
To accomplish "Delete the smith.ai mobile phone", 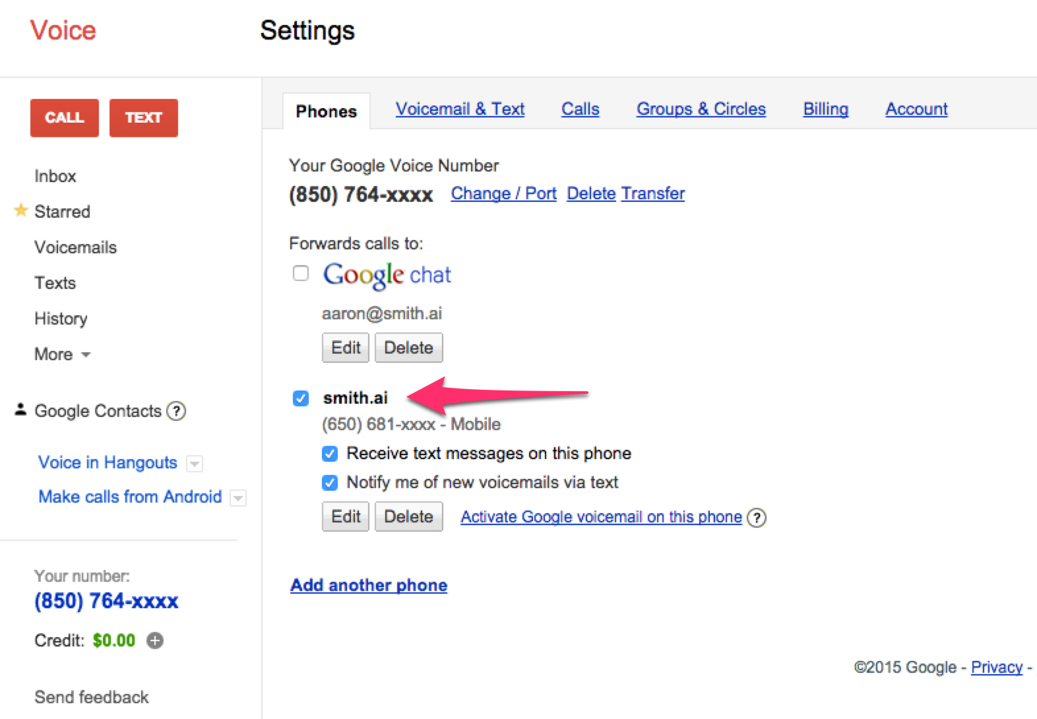I will tap(409, 516).
